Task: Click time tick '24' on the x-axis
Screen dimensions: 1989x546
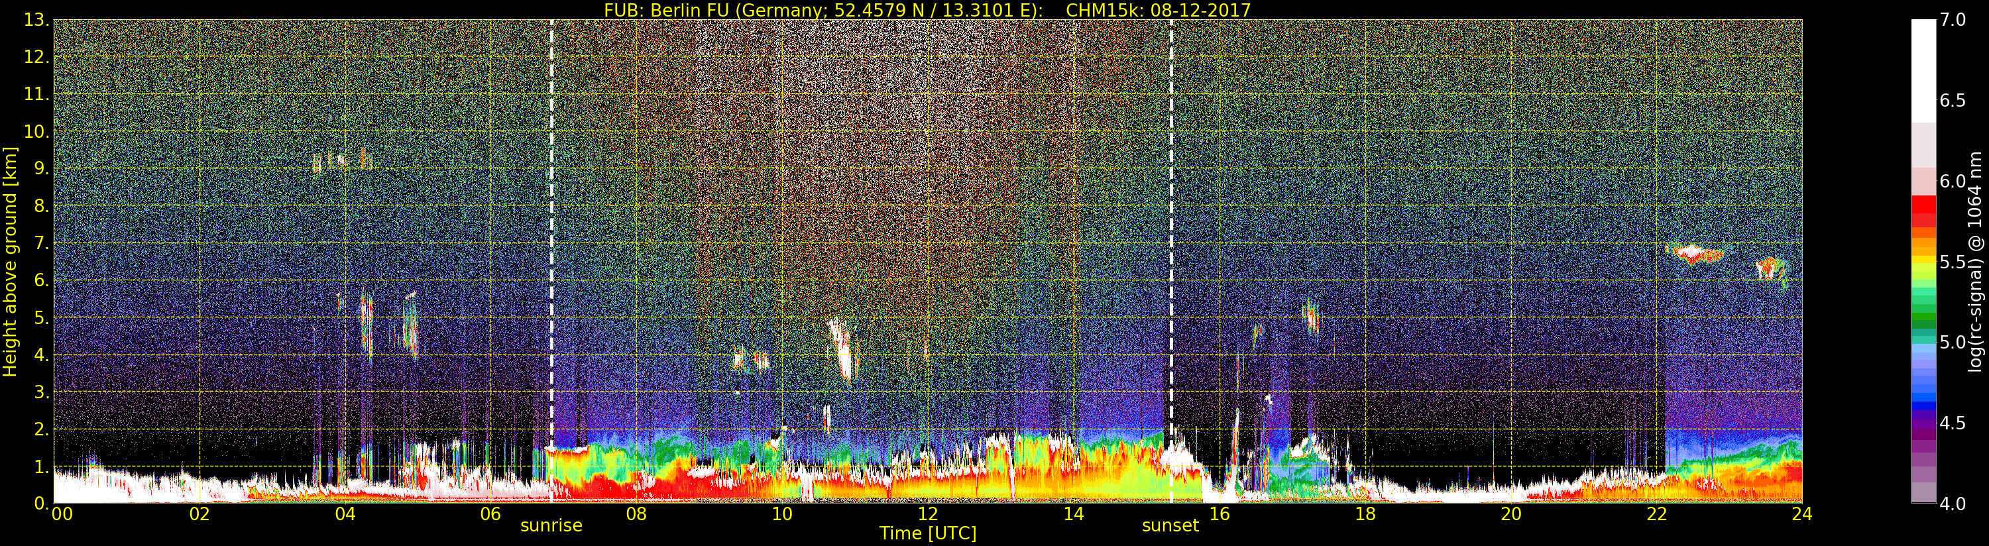Action: pos(1802,514)
